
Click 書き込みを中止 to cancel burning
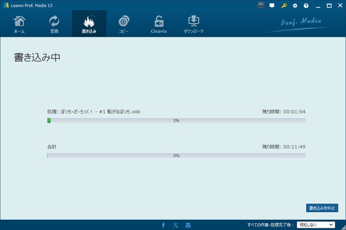tap(322, 208)
